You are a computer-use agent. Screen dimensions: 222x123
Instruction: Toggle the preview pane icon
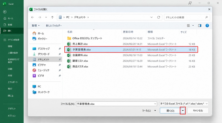[200, 26]
